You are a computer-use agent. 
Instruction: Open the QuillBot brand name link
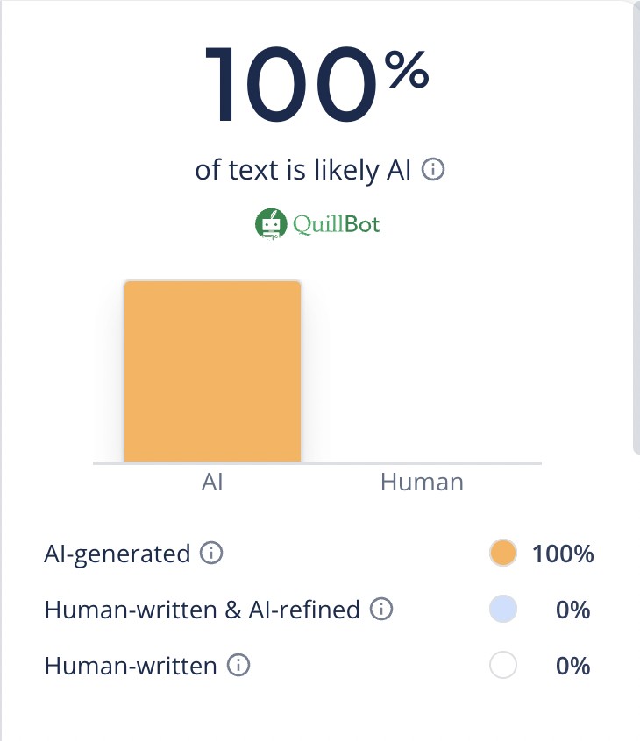coord(337,225)
